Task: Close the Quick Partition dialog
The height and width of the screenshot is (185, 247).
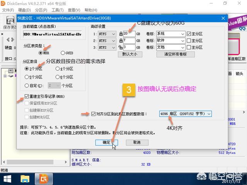Action: pyautogui.click(x=223, y=18)
